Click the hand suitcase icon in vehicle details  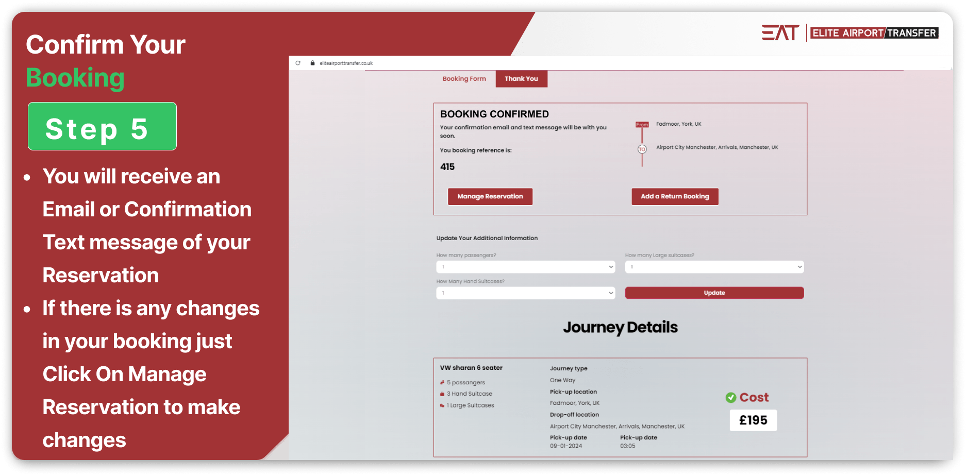point(442,394)
